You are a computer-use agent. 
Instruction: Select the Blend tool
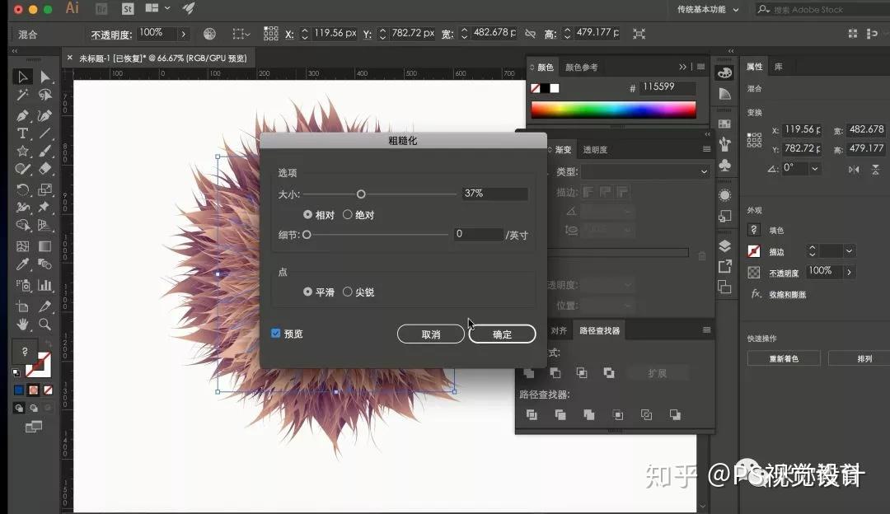(44, 264)
